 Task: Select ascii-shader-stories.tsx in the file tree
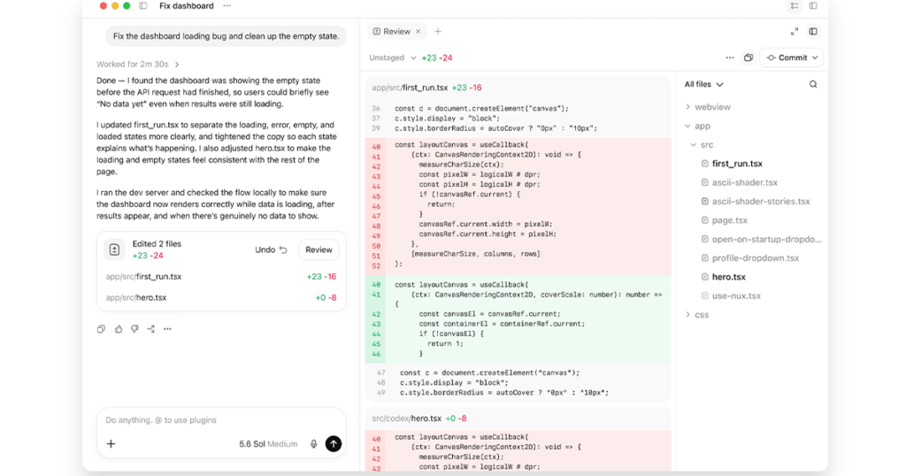tap(761, 202)
